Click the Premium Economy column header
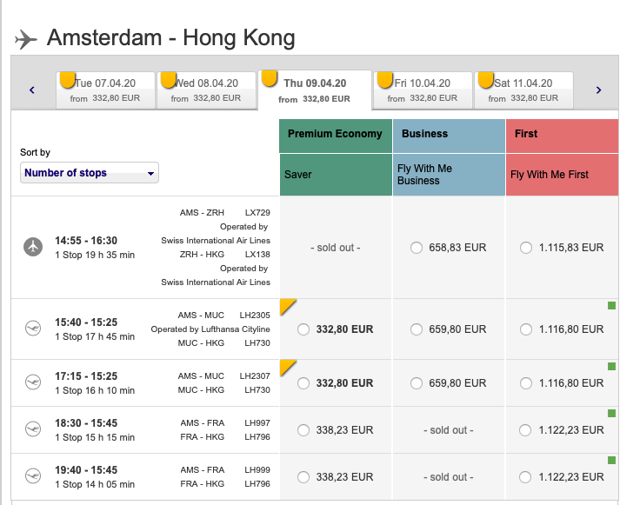Screen dimensions: 620x505 pyautogui.click(x=336, y=134)
